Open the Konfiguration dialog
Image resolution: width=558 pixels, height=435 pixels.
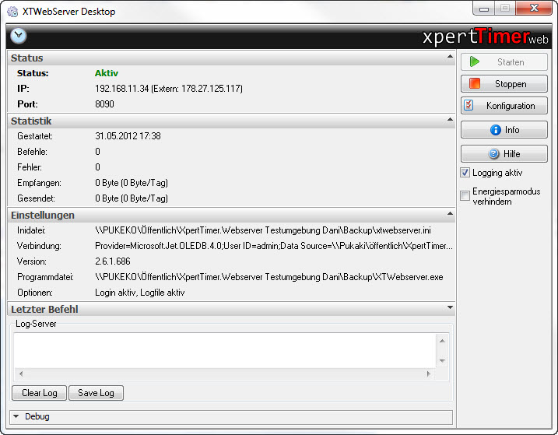tap(504, 105)
